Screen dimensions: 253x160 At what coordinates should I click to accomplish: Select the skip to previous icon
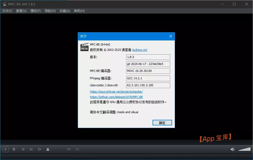(x=23, y=149)
